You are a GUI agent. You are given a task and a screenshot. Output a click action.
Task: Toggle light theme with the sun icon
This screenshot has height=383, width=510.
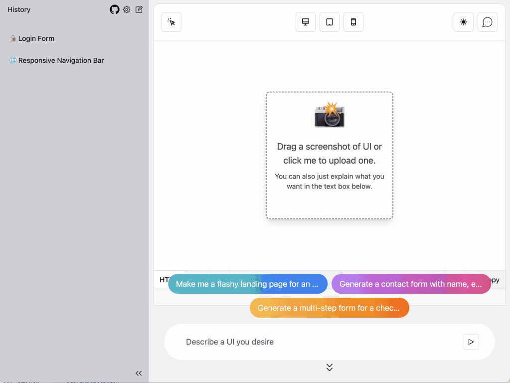463,21
